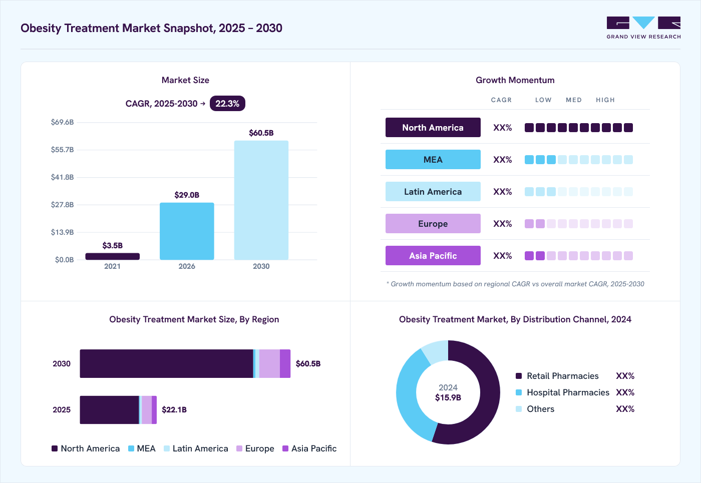Image resolution: width=701 pixels, height=483 pixels.
Task: Click Europe segment of the 2030 region bar
Action: point(269,363)
